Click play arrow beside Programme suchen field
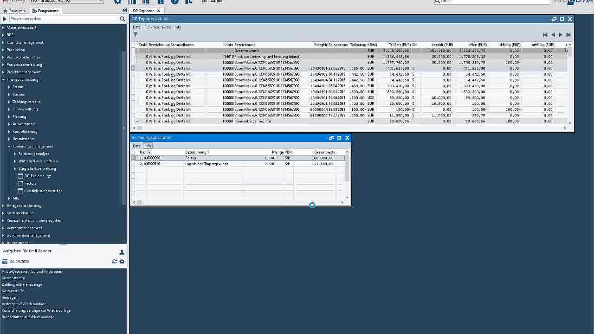Screen dimensions: 594x334 tap(5, 19)
